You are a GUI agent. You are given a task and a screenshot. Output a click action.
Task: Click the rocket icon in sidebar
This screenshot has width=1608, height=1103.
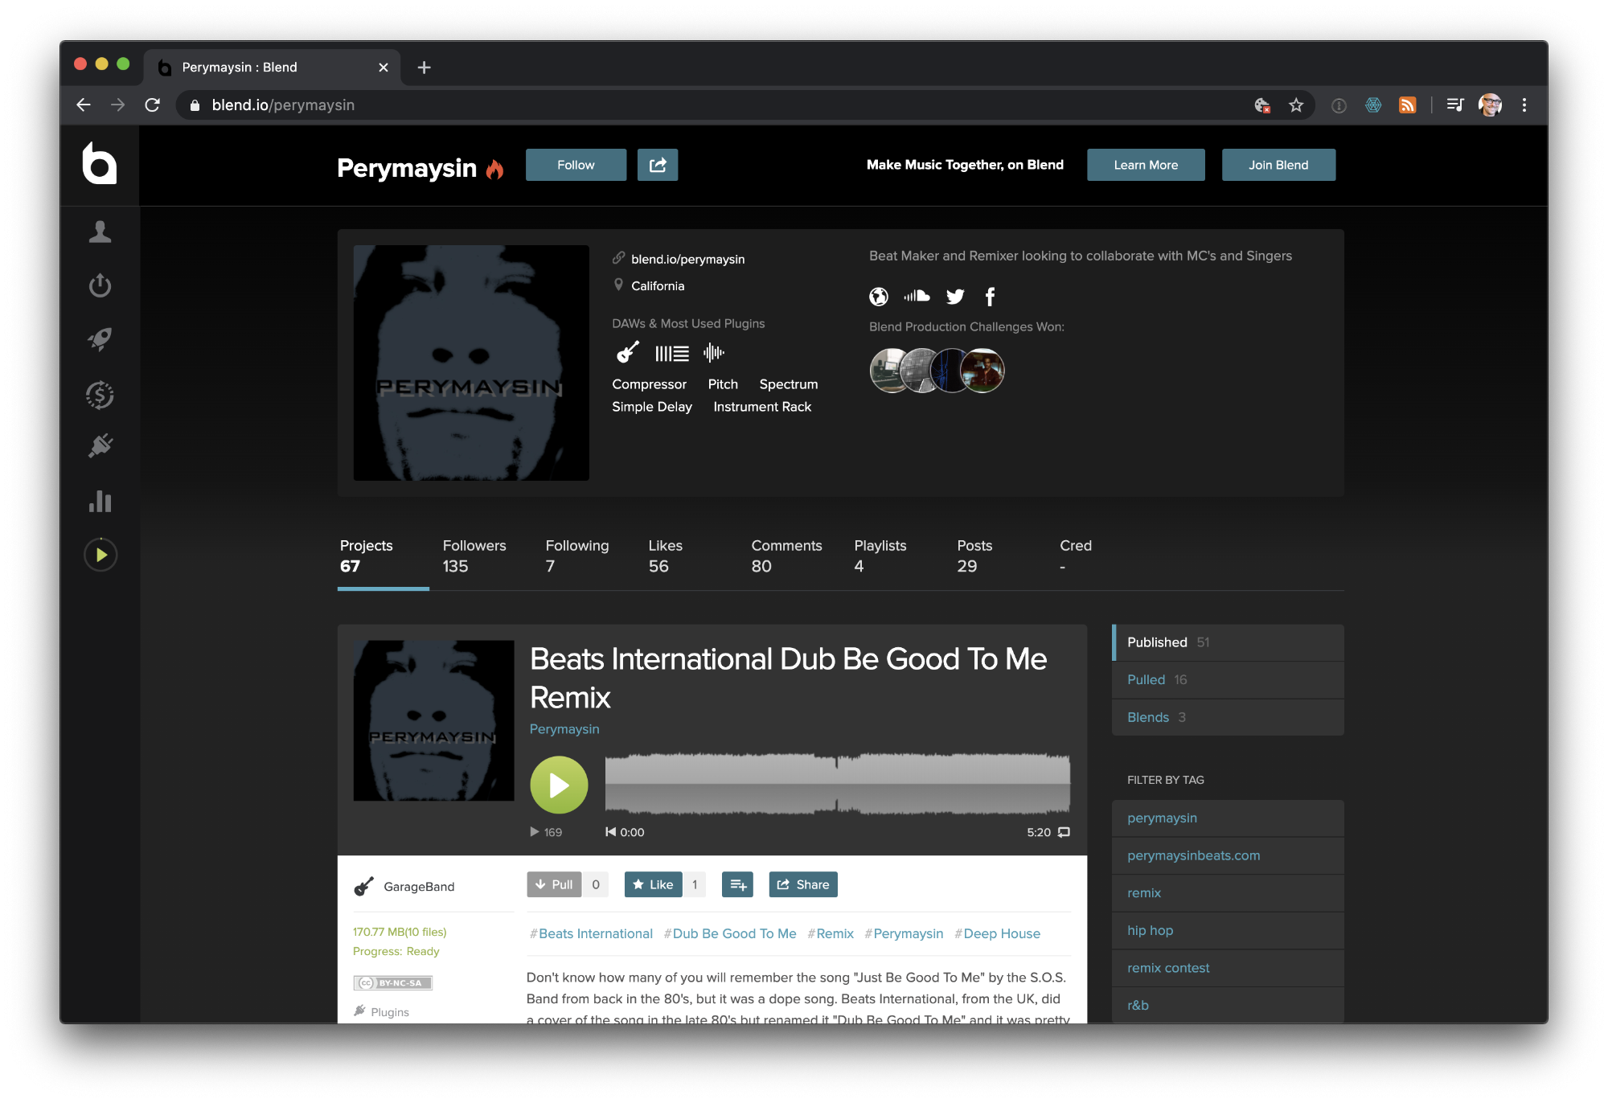100,338
